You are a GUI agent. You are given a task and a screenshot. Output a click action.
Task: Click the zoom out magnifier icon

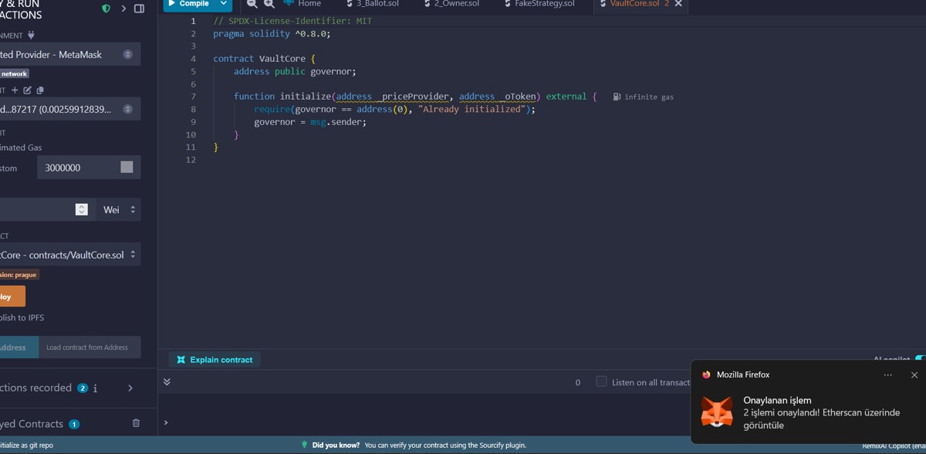click(x=252, y=4)
